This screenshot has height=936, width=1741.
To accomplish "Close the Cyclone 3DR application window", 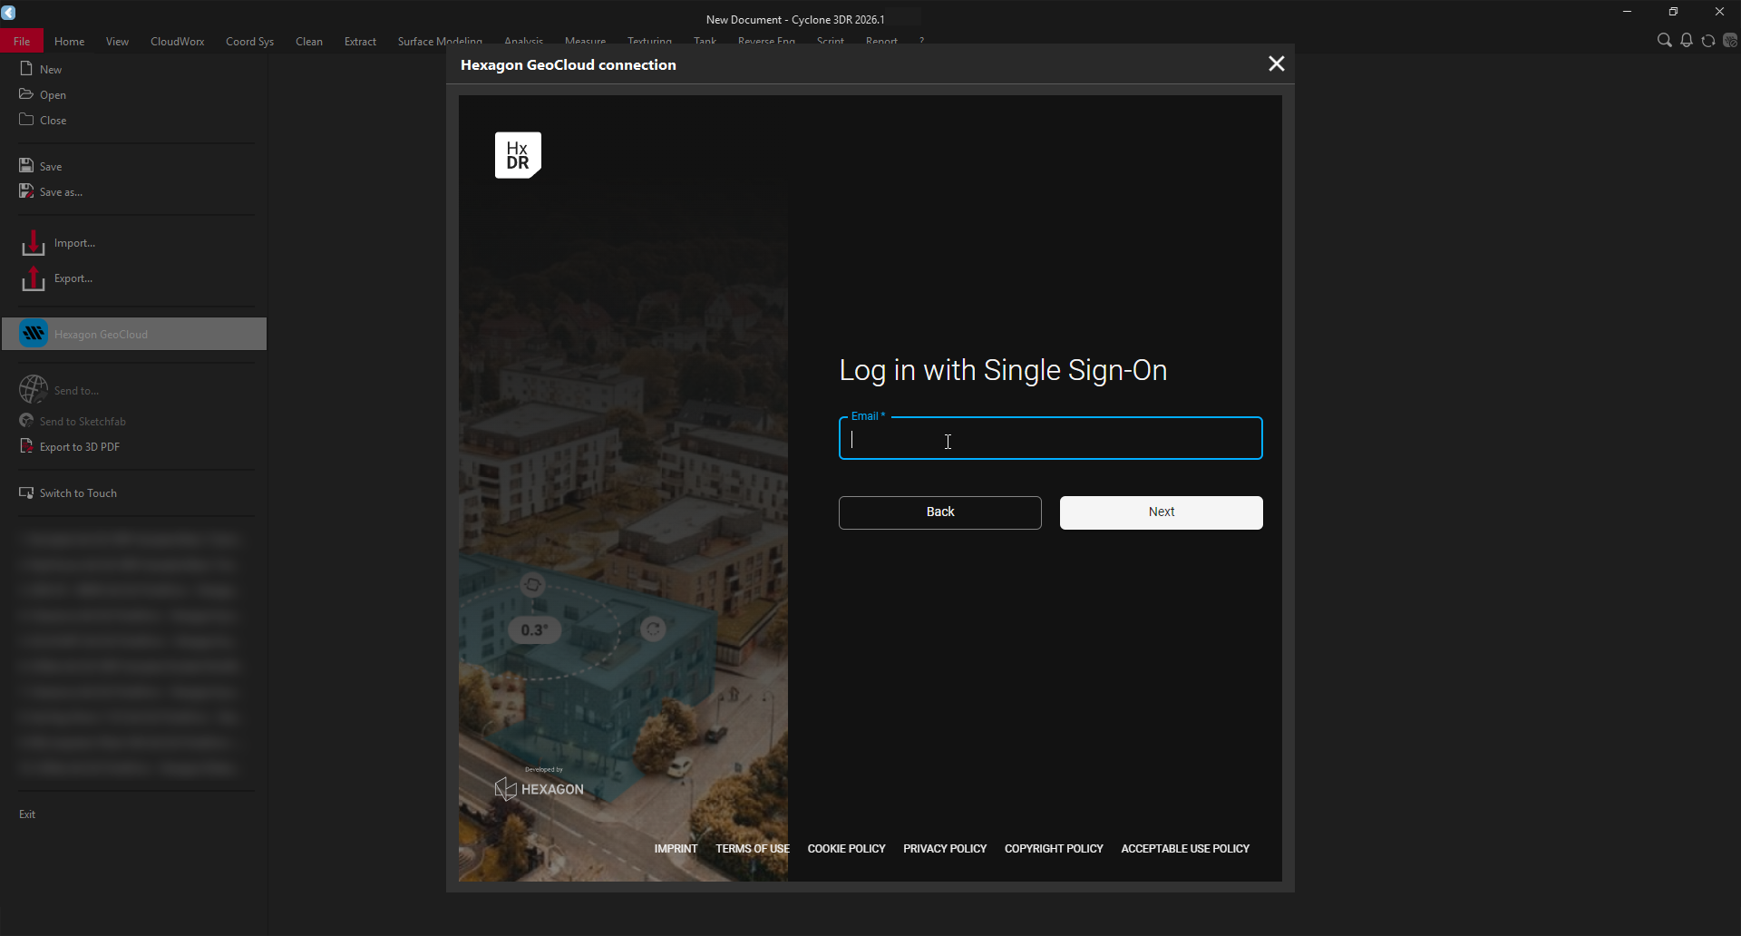I will (1719, 12).
